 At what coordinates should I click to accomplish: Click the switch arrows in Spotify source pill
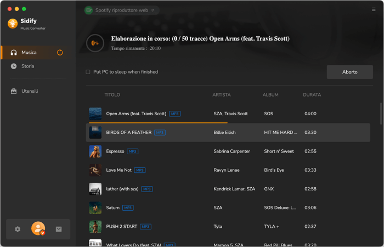[153, 10]
